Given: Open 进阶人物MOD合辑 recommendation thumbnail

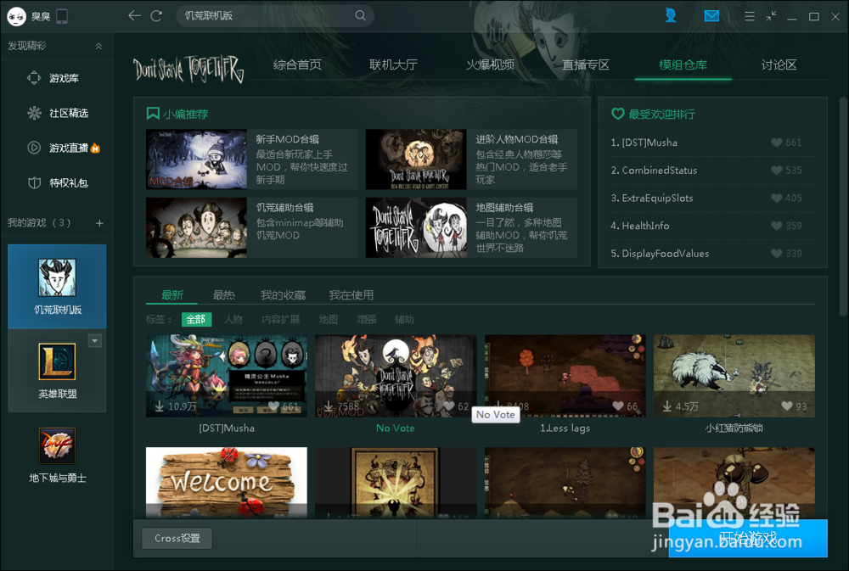Looking at the screenshot, I should pyautogui.click(x=416, y=160).
